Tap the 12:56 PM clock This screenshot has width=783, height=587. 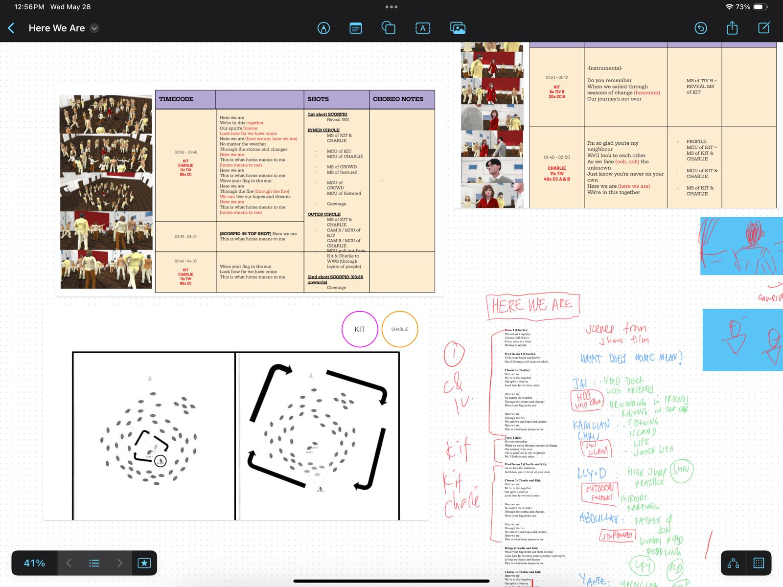click(x=29, y=7)
